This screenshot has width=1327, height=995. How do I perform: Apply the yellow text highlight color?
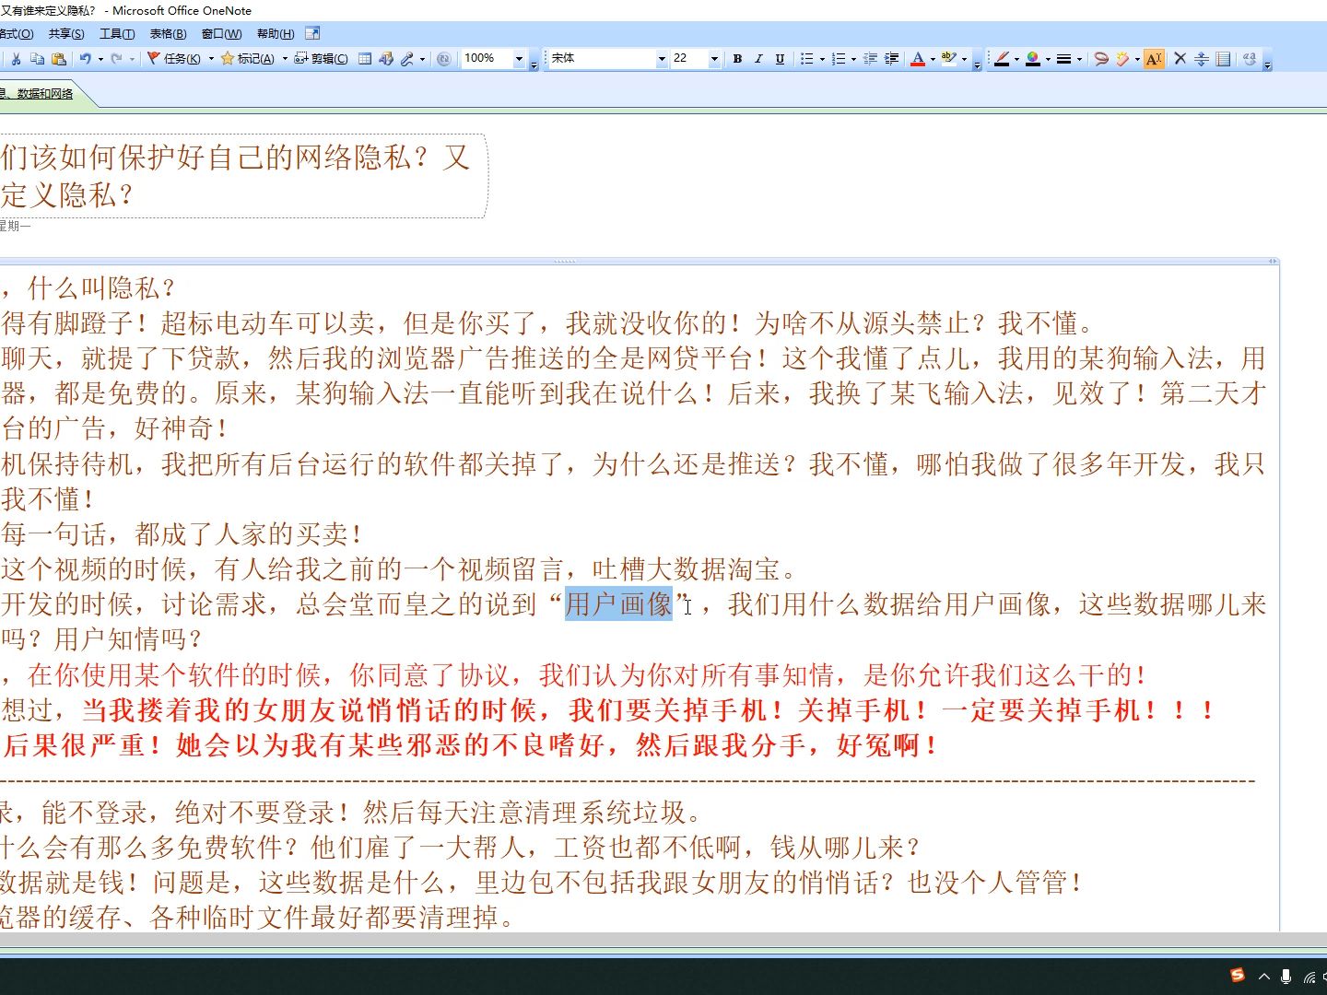pyautogui.click(x=949, y=58)
